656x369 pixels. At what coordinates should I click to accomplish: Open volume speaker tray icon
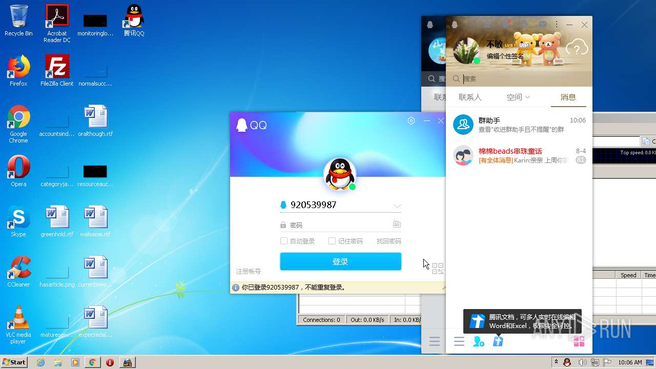pyautogui.click(x=582, y=362)
